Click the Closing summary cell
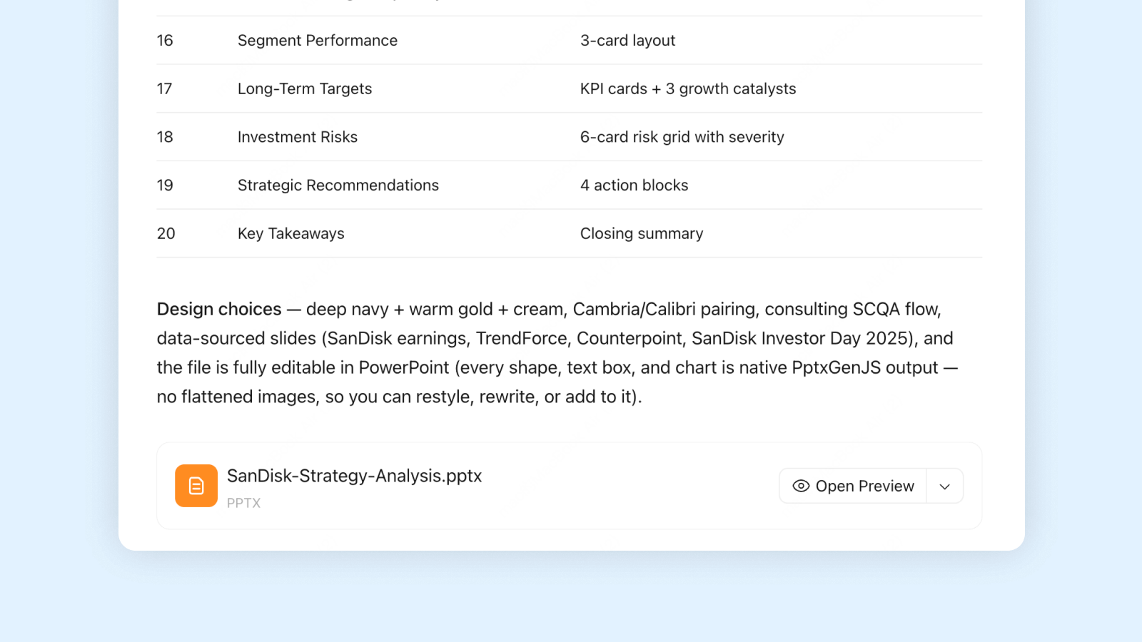Viewport: 1142px width, 642px height. (x=642, y=234)
